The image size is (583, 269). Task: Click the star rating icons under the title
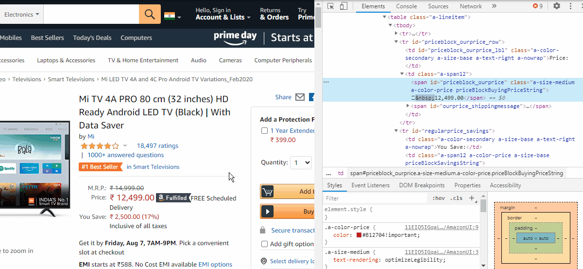100,145
